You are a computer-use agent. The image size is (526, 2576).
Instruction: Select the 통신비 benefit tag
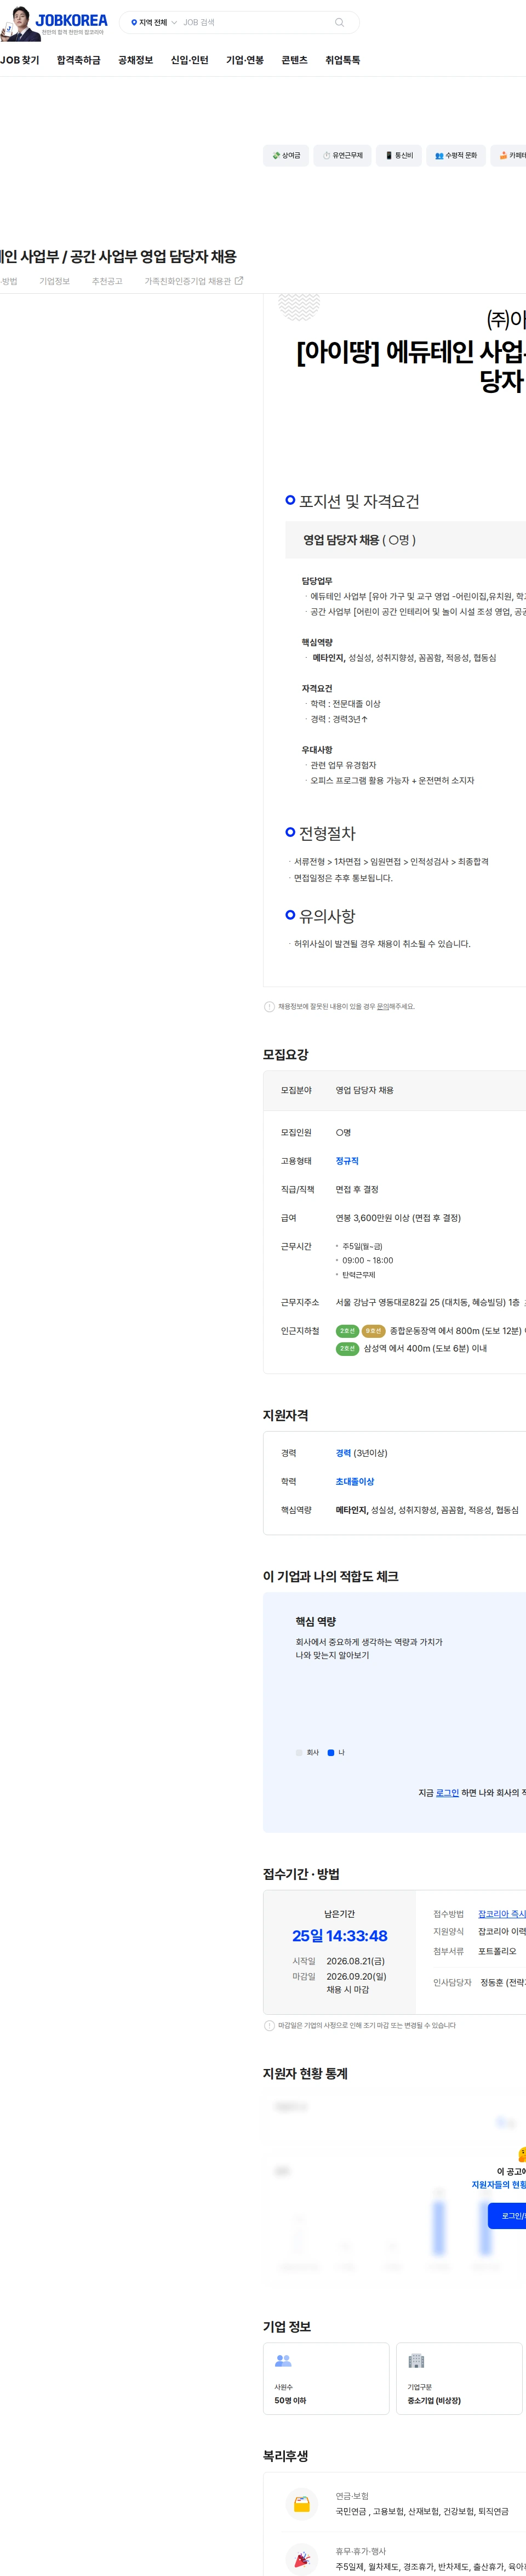(x=399, y=155)
